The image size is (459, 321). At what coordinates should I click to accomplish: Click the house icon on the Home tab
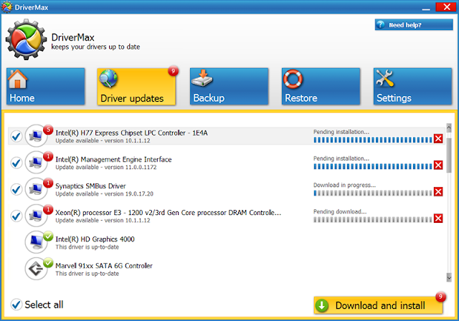tap(17, 79)
